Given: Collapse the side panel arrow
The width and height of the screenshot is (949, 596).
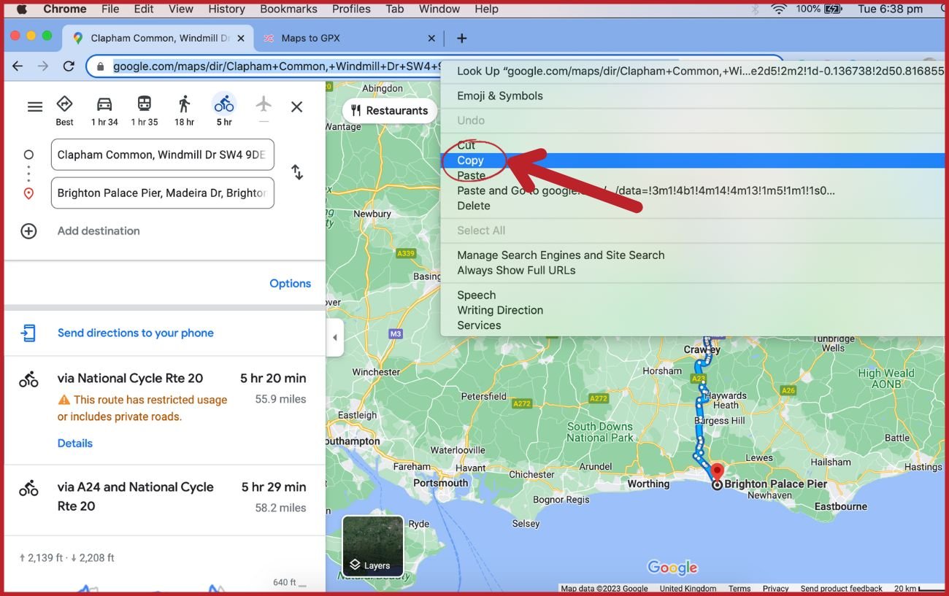Looking at the screenshot, I should (x=335, y=338).
